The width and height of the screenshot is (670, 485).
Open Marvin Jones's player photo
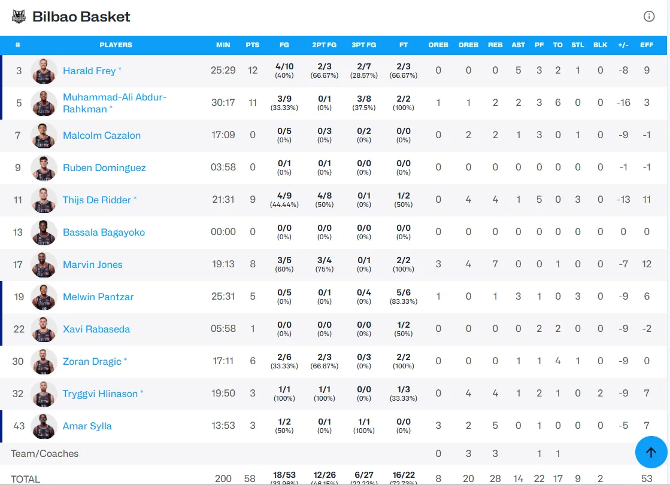click(44, 265)
